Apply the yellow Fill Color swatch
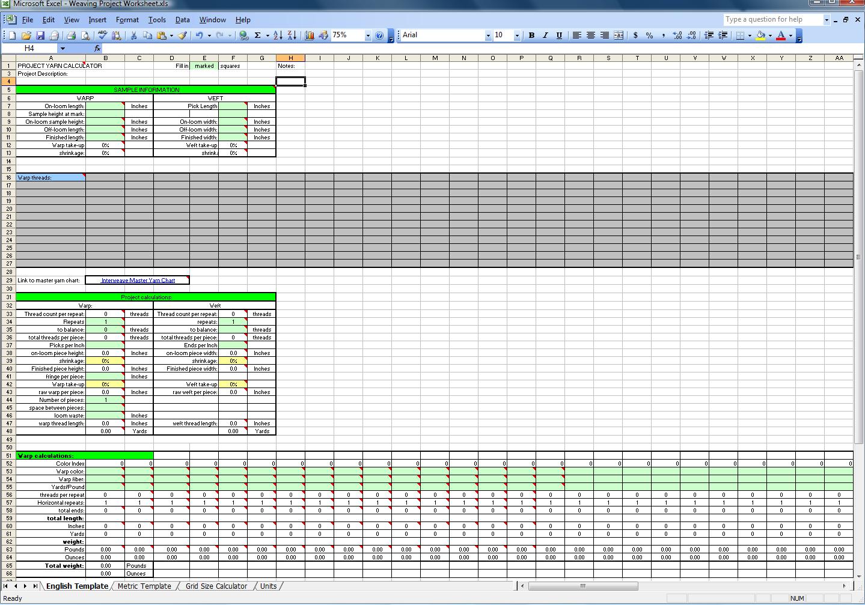 coord(760,35)
